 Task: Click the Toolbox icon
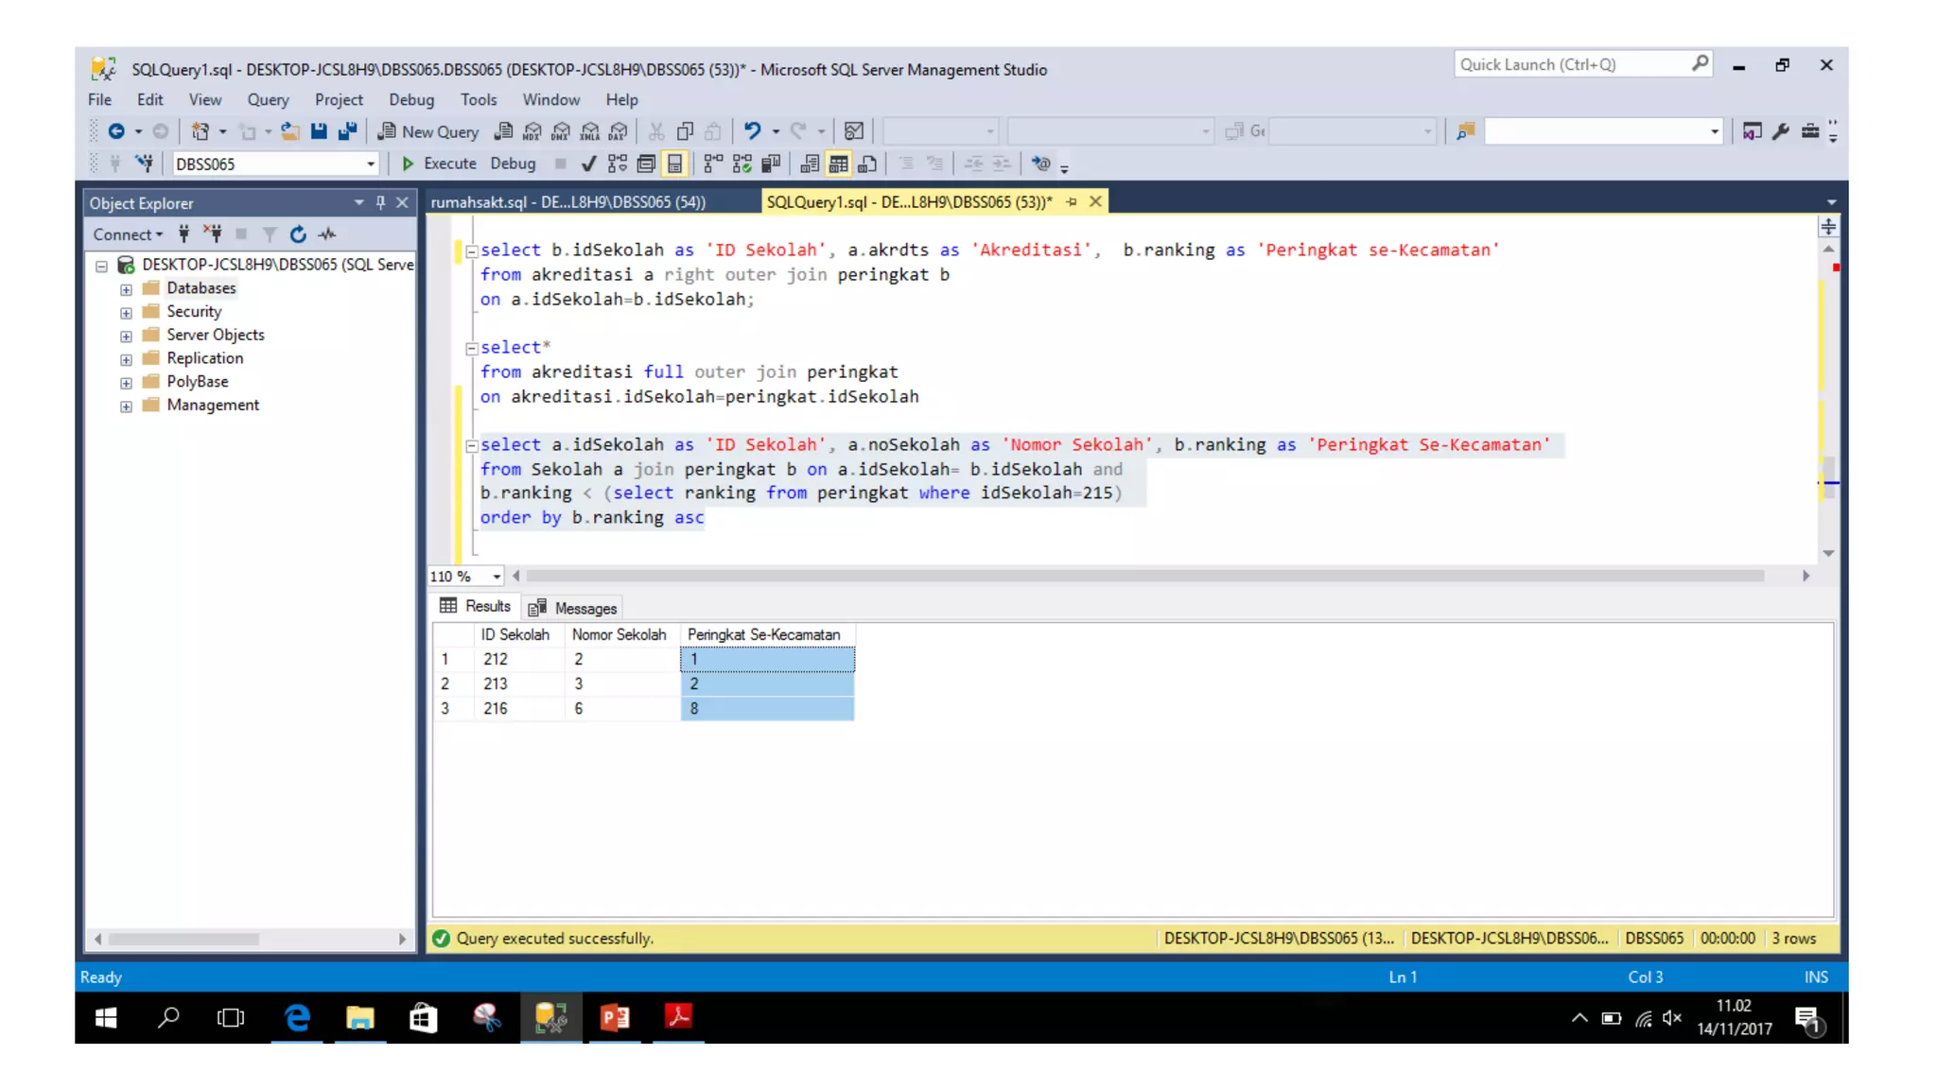[1809, 131]
